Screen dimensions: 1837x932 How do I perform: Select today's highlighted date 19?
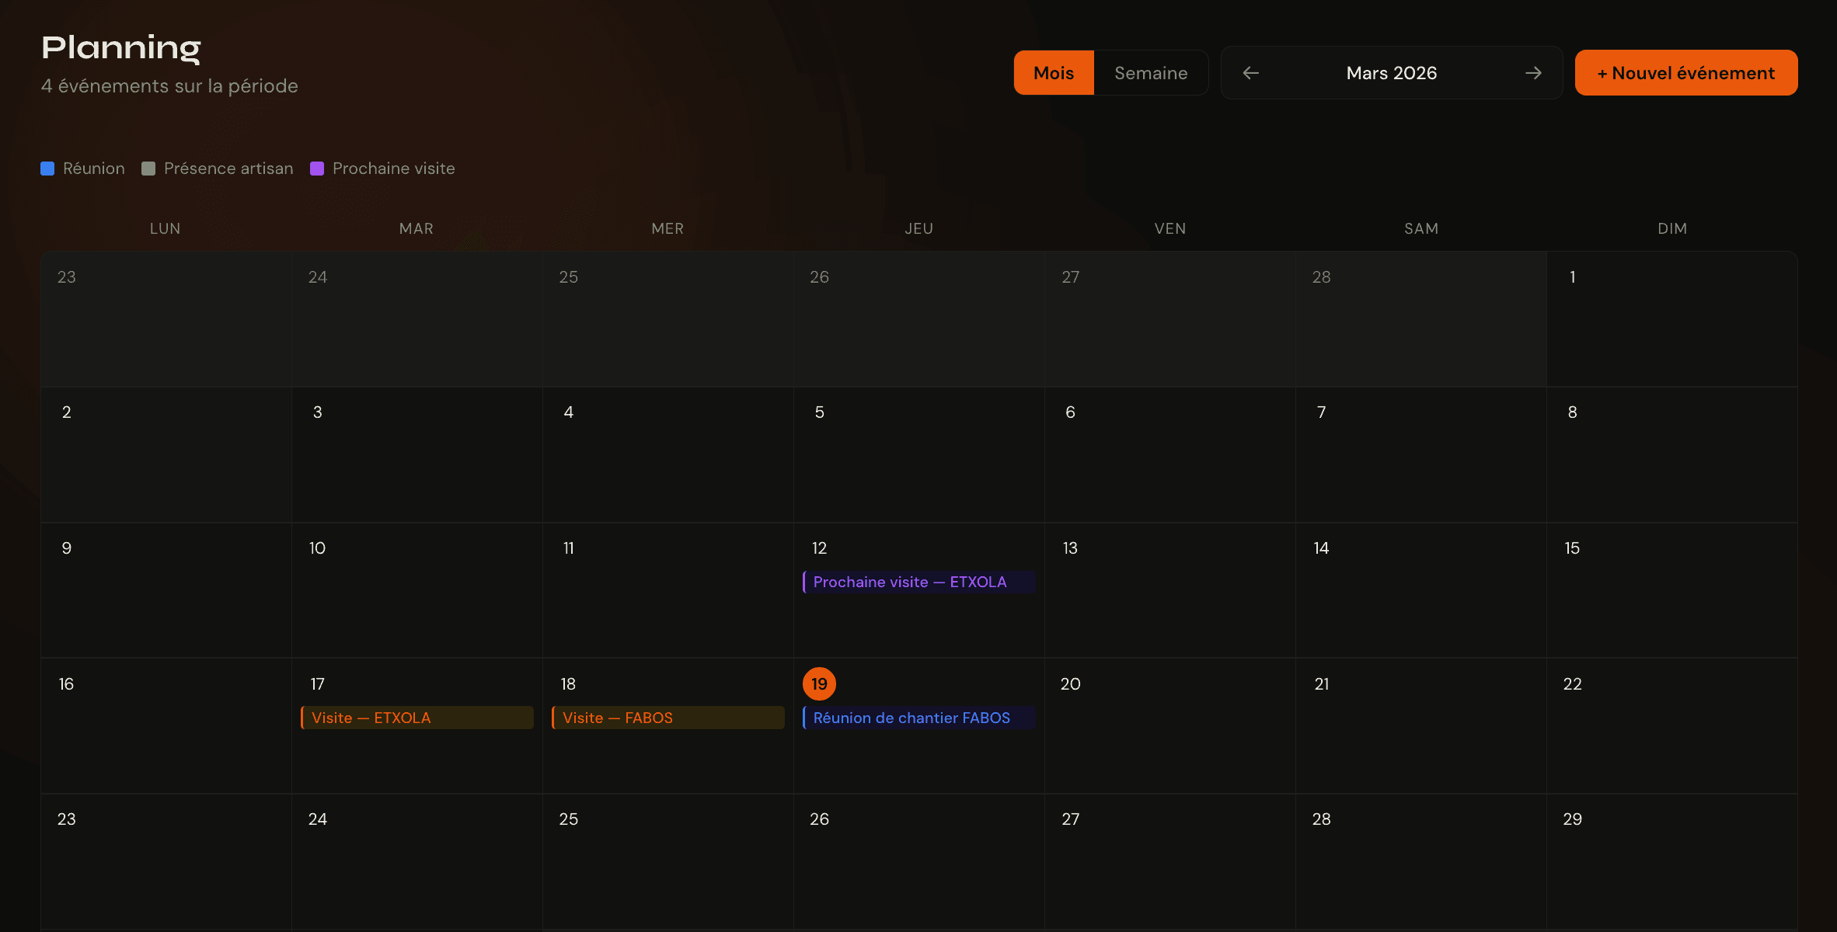coord(819,683)
